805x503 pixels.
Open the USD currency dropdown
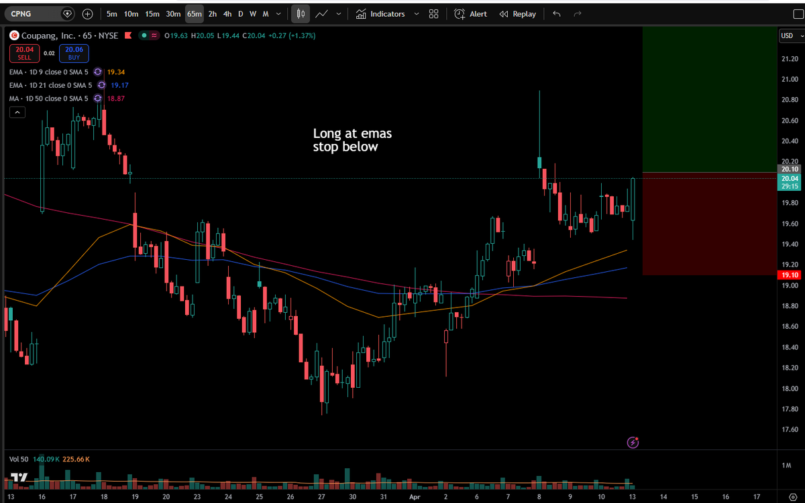pyautogui.click(x=792, y=35)
